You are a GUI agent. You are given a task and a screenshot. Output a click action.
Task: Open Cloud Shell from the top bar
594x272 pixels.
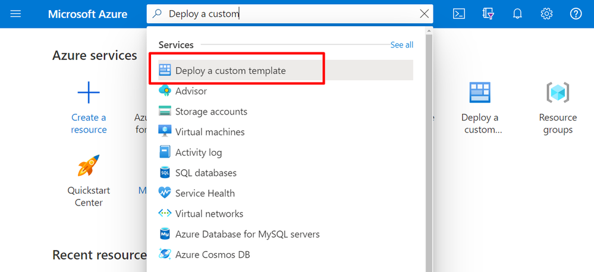pos(459,14)
